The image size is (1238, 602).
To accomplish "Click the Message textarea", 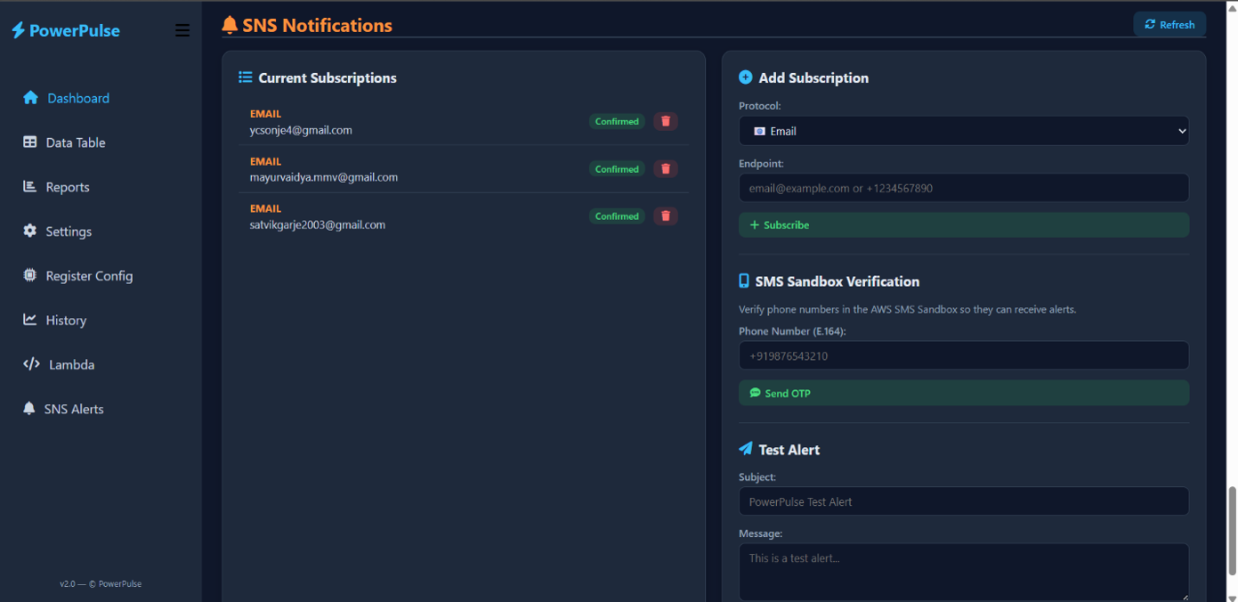I will pos(964,572).
